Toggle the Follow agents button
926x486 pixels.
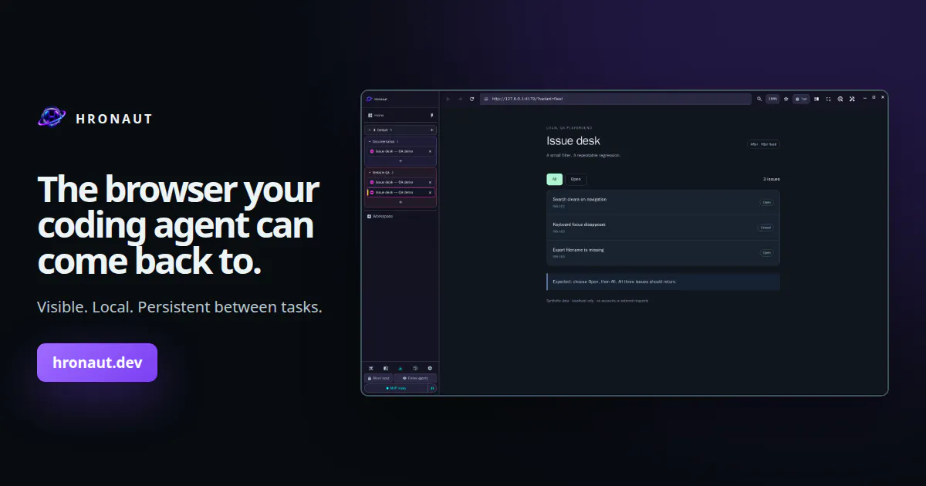[415, 378]
